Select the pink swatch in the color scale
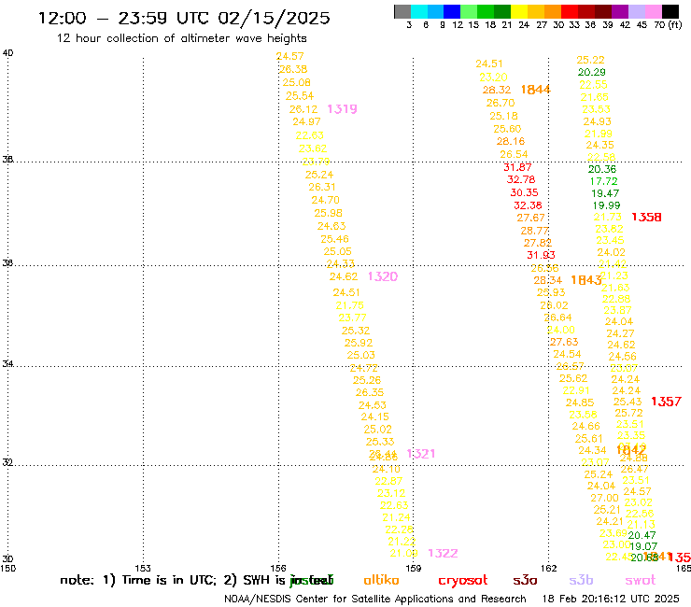The width and height of the screenshot is (691, 607). click(x=653, y=11)
